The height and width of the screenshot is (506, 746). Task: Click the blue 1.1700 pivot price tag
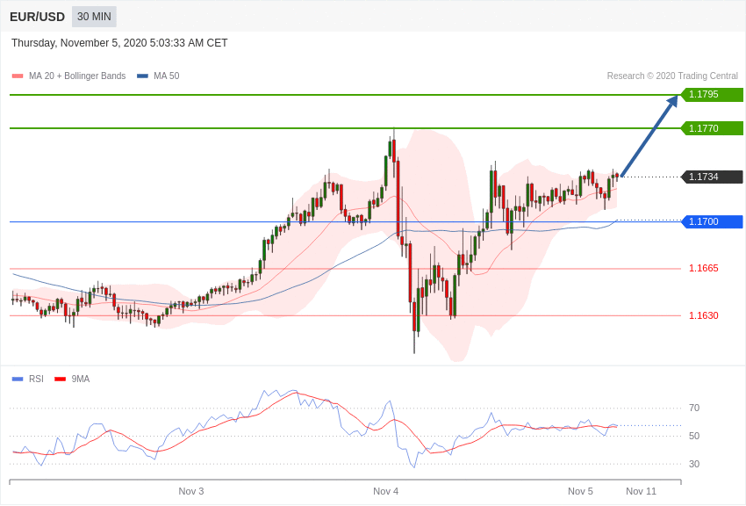pos(712,221)
